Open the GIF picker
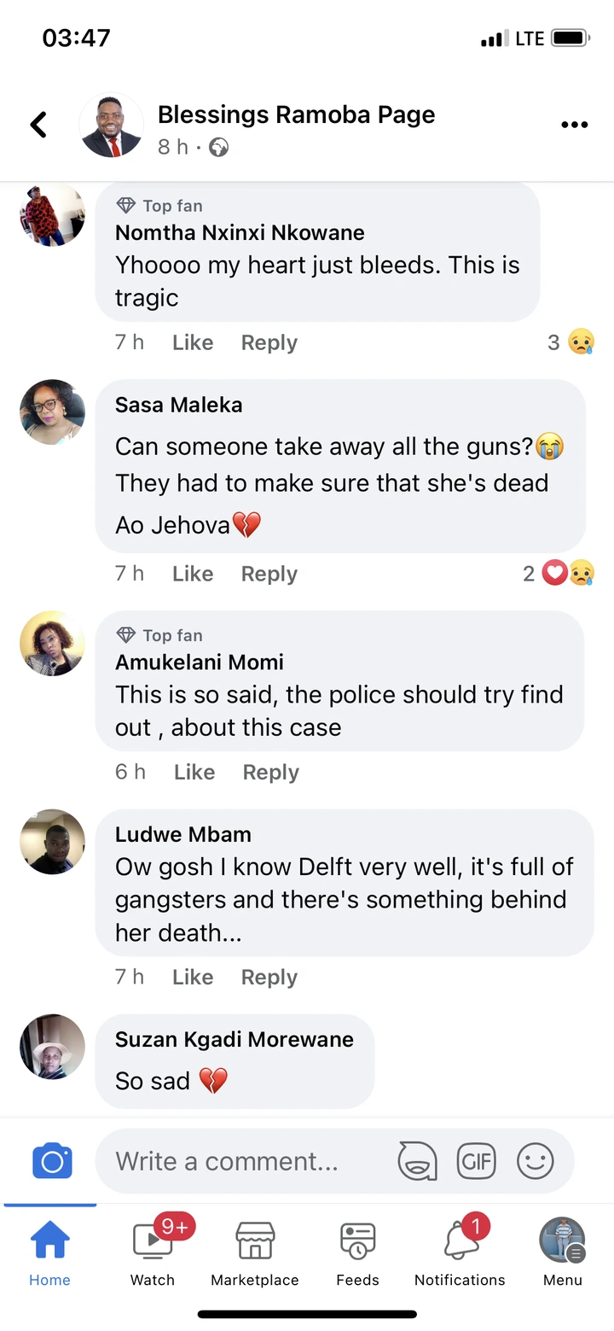 (476, 1161)
